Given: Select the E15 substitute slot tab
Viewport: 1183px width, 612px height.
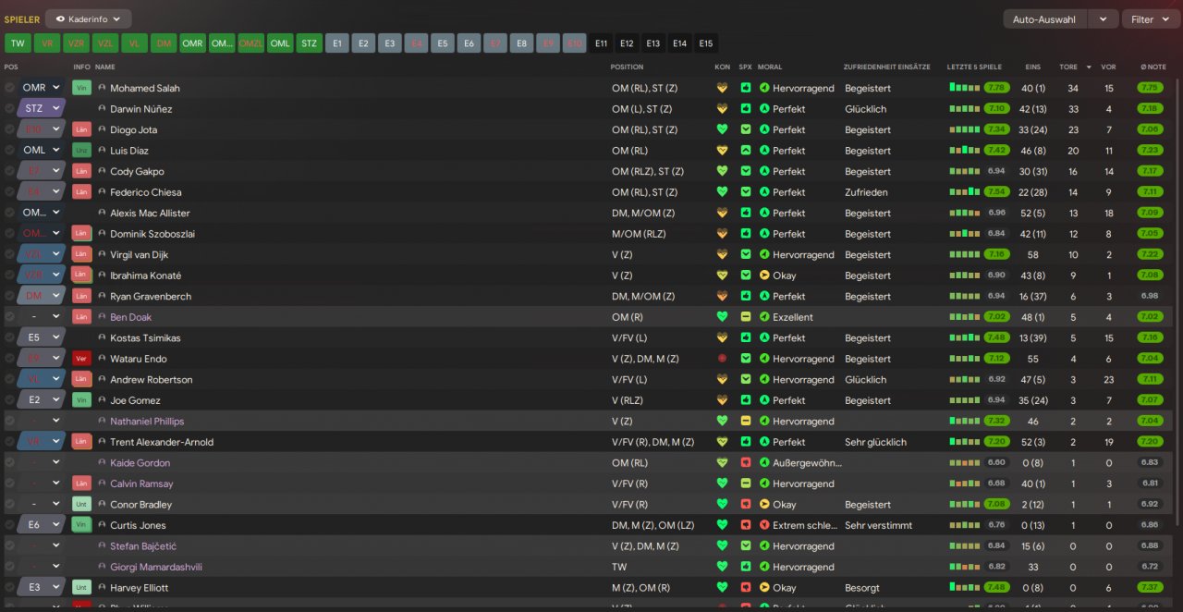Looking at the screenshot, I should [x=706, y=43].
